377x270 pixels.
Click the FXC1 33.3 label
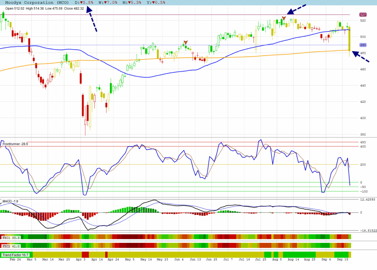pos(11,238)
